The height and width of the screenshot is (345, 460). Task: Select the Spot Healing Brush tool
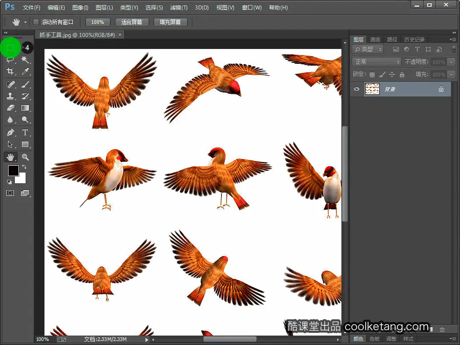tap(10, 84)
